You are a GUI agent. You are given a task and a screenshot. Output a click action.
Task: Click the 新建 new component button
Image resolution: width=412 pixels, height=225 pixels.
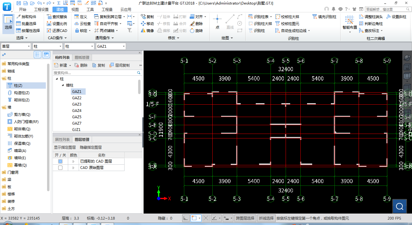pos(61,65)
